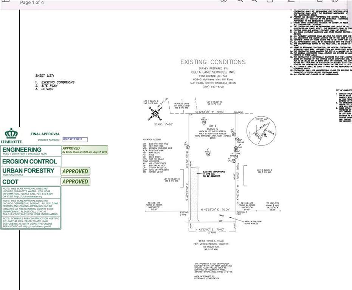
Task: Click "MATTHEWS, NORTH CAROLINA 28105" line
Action: tap(213, 83)
